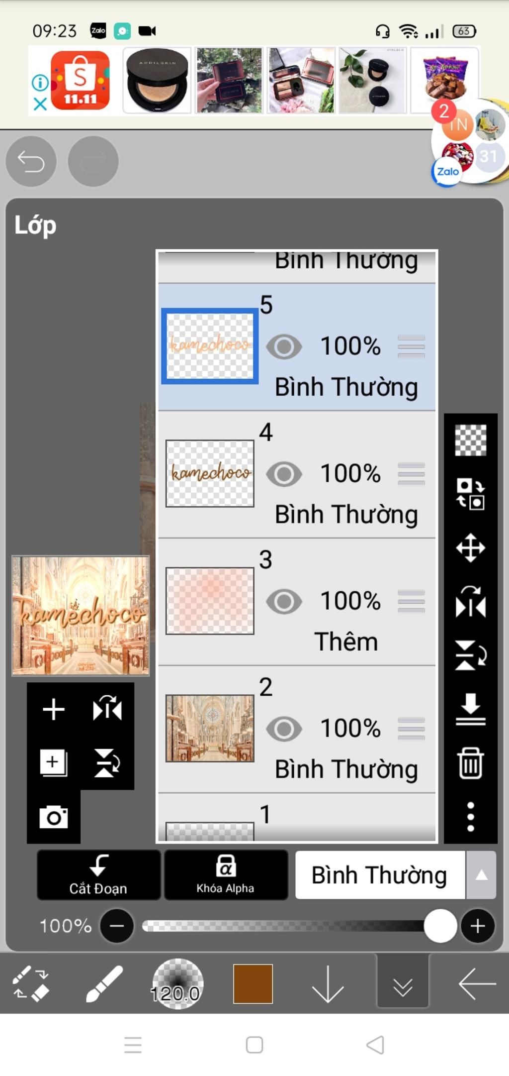
Task: Delete layer using trash can icon
Action: [x=470, y=762]
